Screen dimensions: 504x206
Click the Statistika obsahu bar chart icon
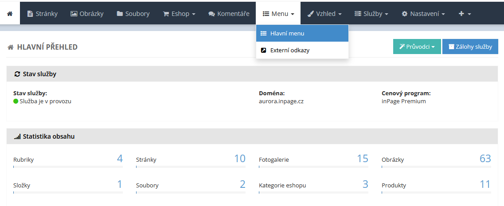tap(17, 137)
